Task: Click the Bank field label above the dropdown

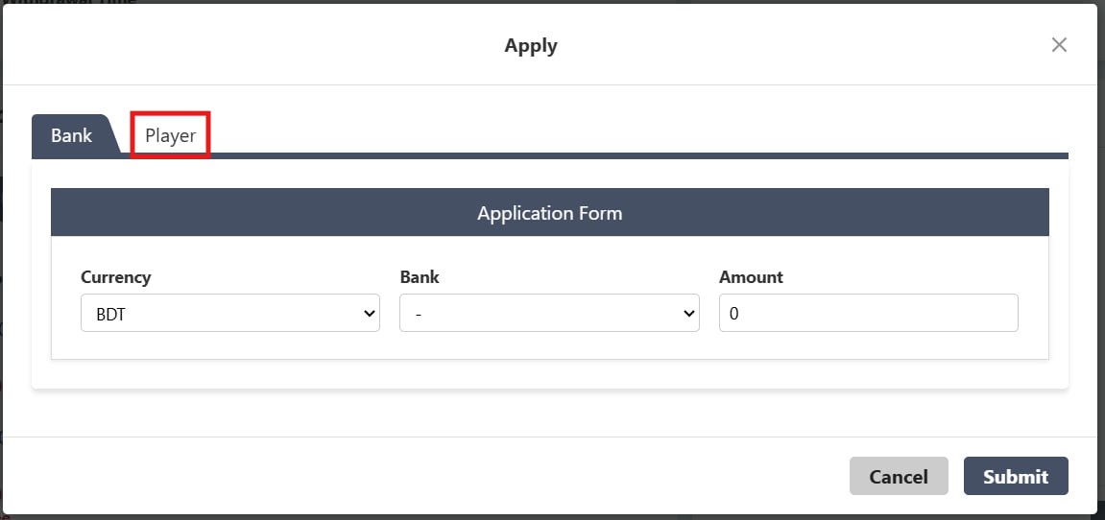Action: 420,277
